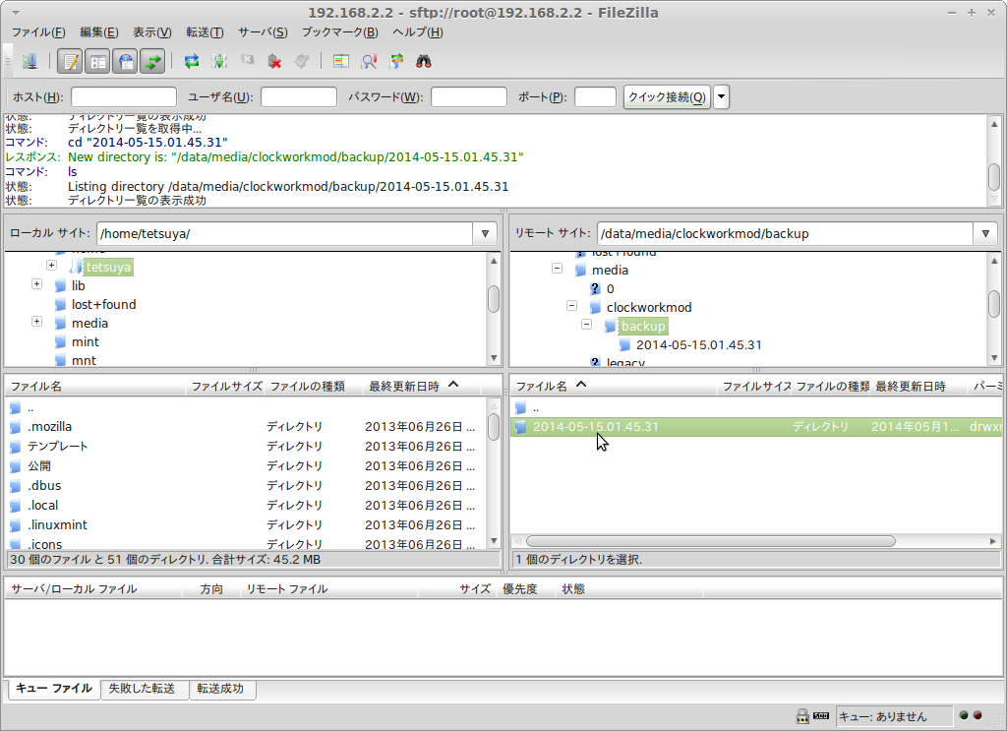
Task: Open the ファイル(F) menu
Action: click(x=38, y=32)
